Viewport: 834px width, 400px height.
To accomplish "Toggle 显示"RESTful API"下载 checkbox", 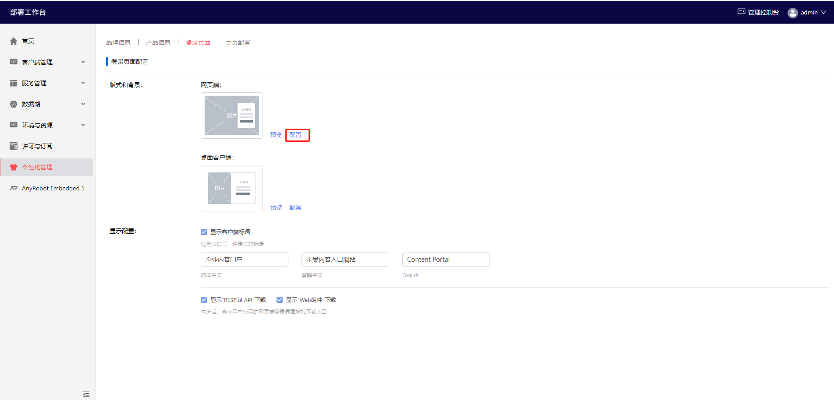I will click(x=204, y=300).
